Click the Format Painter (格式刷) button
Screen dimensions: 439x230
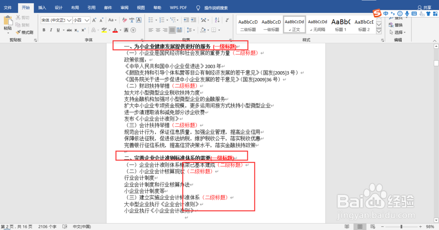[25, 32]
